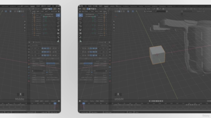Select the Move tool in left window toolbar

point(58,23)
